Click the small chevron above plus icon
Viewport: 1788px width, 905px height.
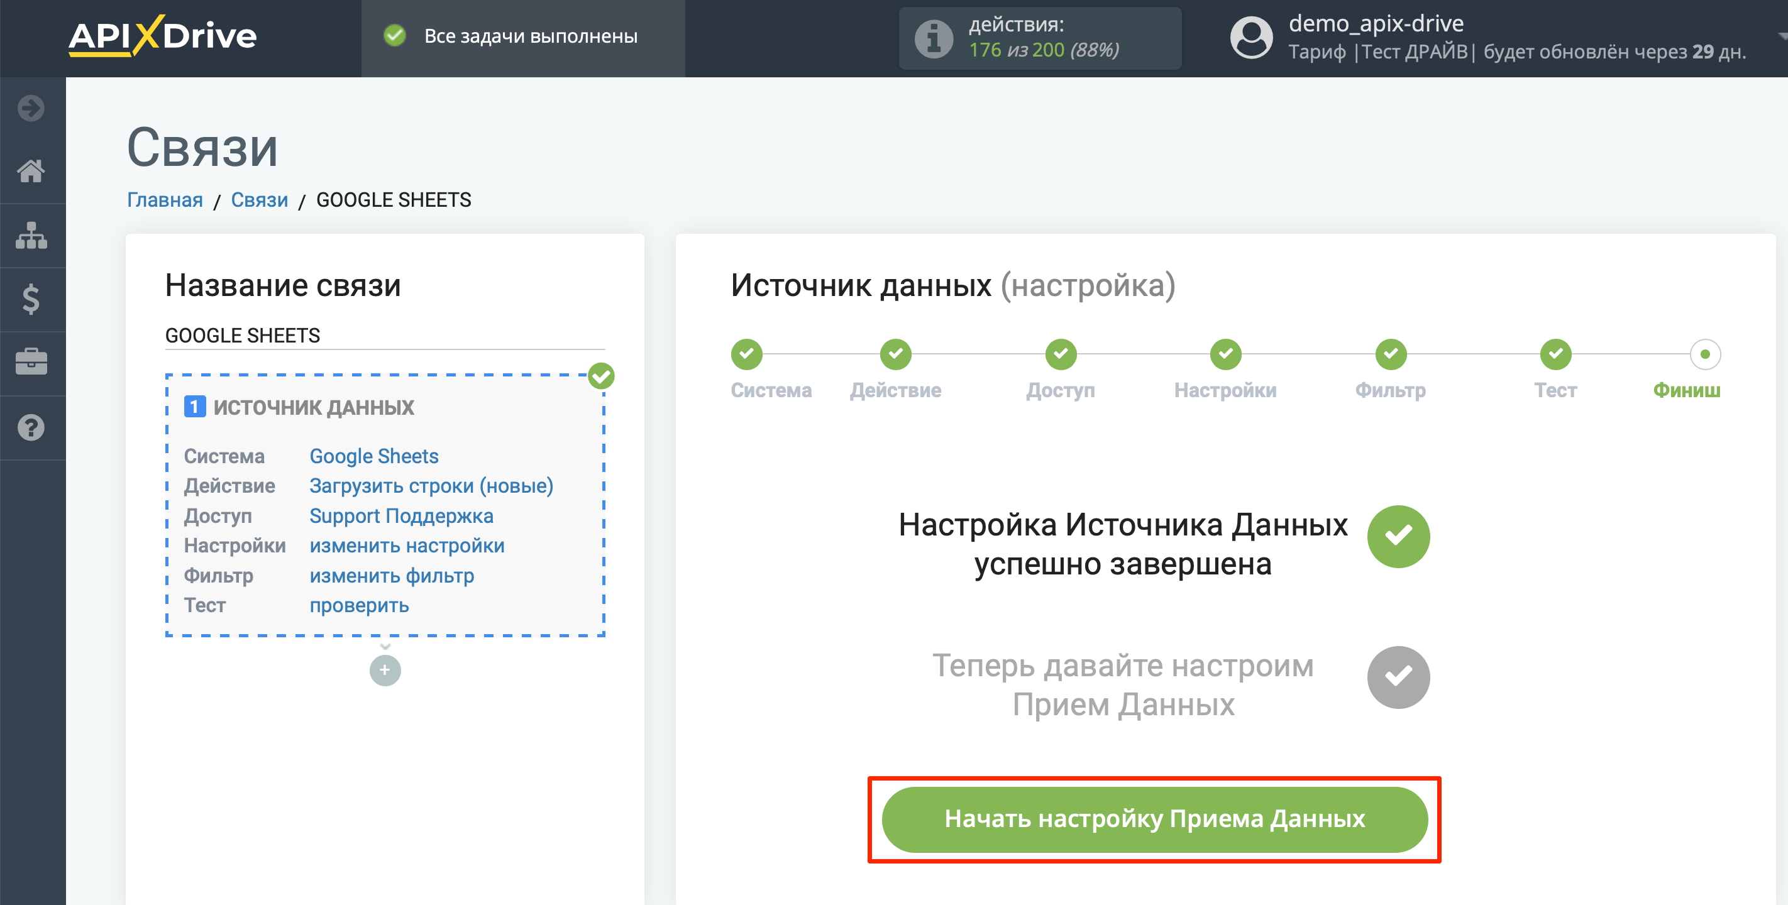point(385,646)
